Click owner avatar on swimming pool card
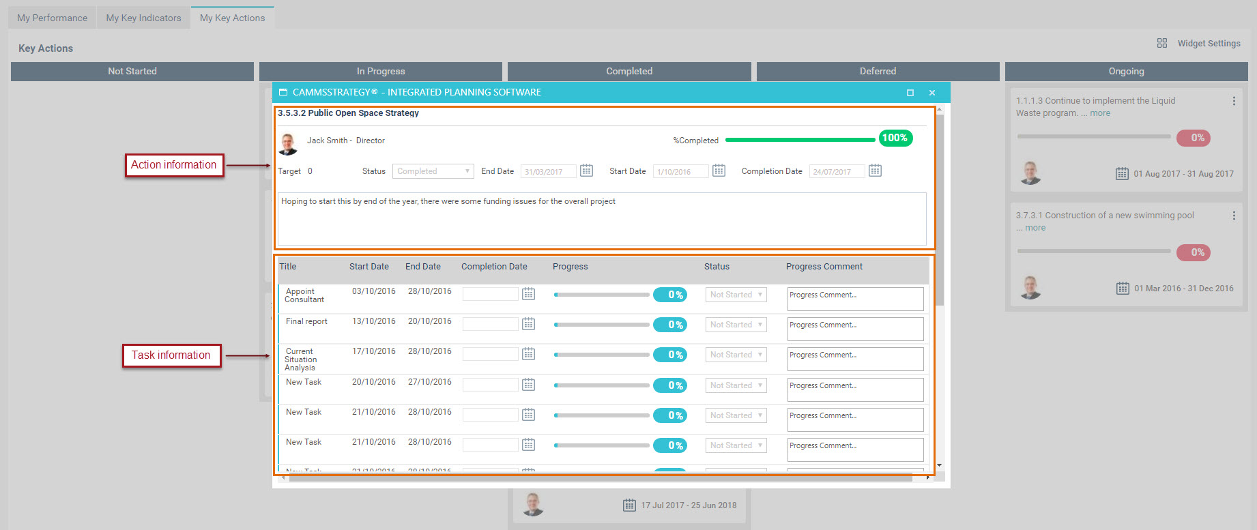 [x=1030, y=288]
